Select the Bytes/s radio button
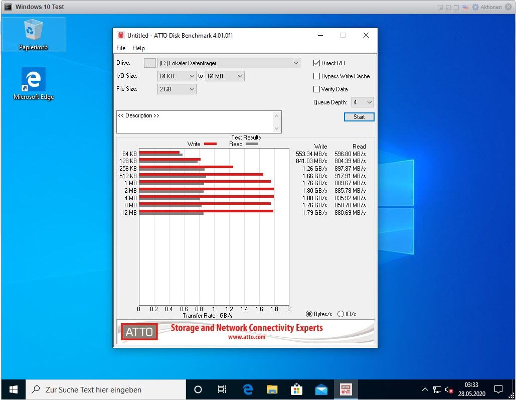 309,314
